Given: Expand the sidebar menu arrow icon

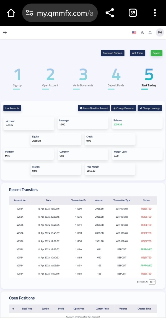Looking at the screenshot, I should (5, 32).
